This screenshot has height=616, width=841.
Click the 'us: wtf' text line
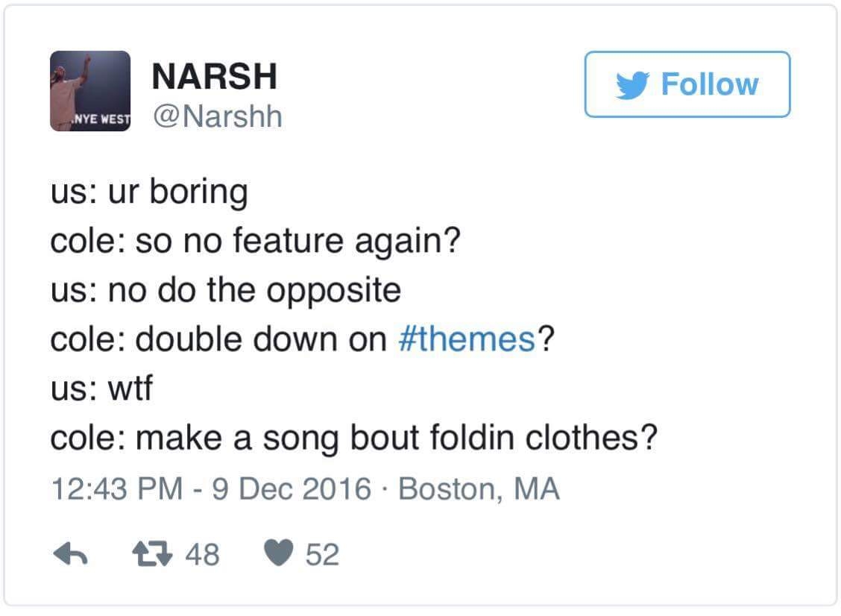coord(101,388)
